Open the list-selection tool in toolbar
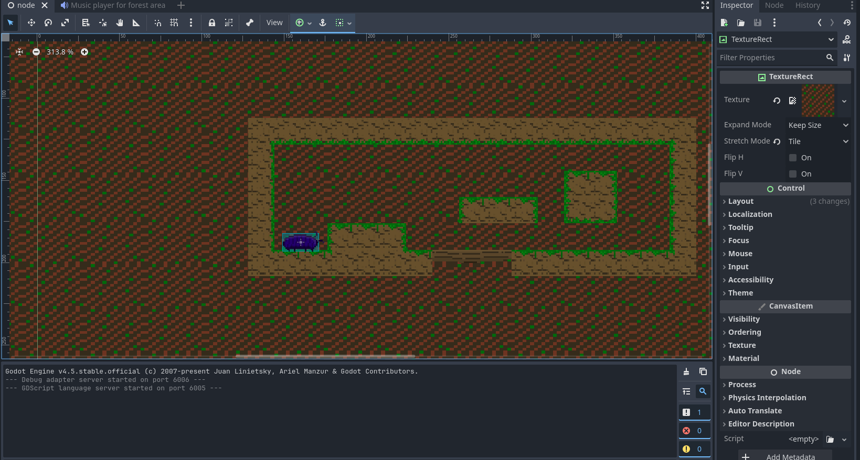 tap(86, 23)
